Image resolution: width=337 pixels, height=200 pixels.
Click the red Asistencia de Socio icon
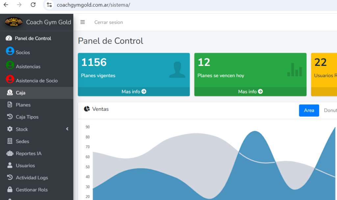tap(10, 80)
